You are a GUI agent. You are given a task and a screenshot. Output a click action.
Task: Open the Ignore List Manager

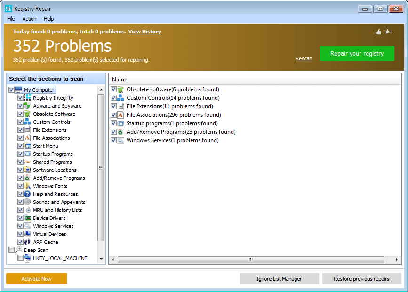coord(279,279)
